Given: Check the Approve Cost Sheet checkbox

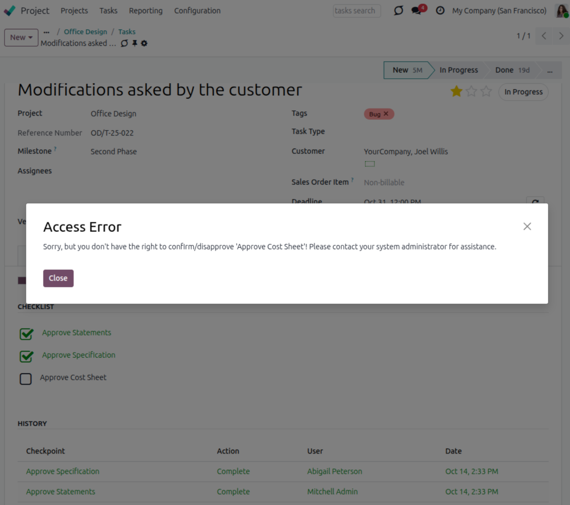Looking at the screenshot, I should click(x=26, y=378).
